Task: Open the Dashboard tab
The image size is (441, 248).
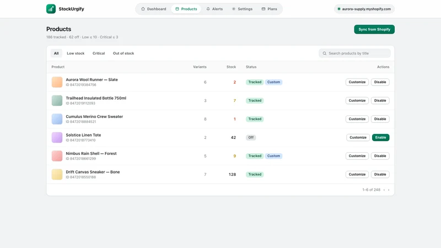Action: tap(154, 9)
